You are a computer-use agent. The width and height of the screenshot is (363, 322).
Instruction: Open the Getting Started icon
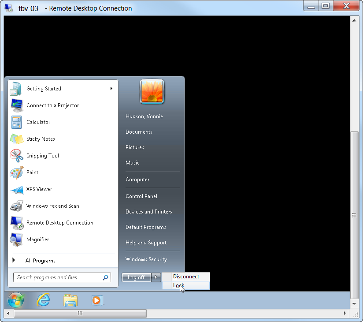point(16,89)
